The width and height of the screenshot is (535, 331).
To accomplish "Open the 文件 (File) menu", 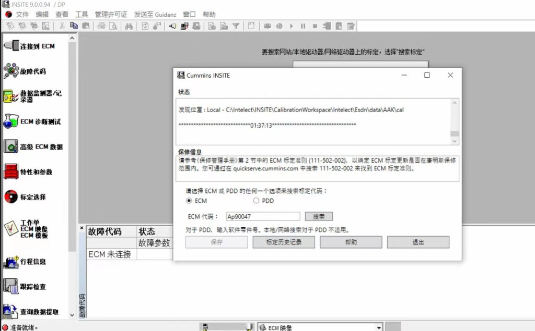I will tap(22, 14).
